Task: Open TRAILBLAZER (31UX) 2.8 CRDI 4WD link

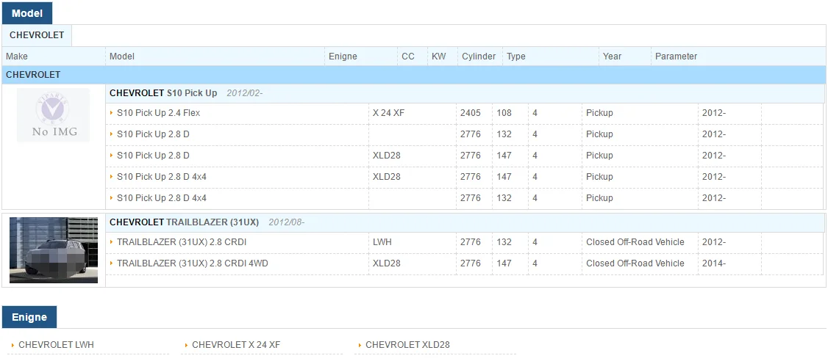Action: click(192, 263)
